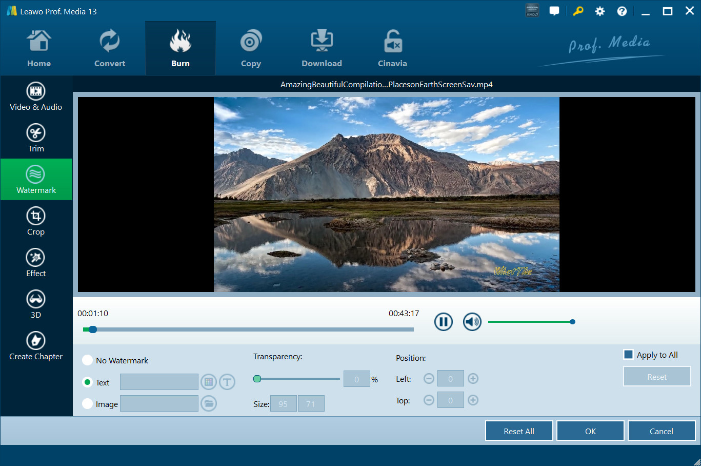
Task: Confirm changes with the OK button
Action: click(590, 431)
